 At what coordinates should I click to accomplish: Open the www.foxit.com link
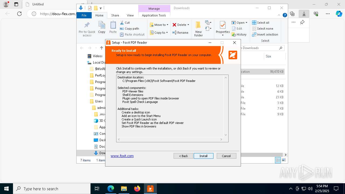point(122,156)
